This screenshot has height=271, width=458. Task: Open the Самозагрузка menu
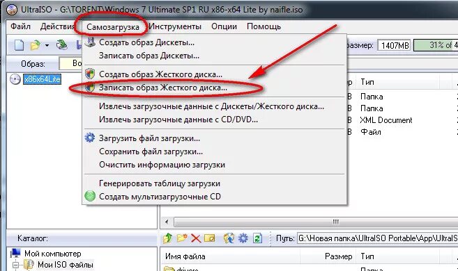coord(113,27)
